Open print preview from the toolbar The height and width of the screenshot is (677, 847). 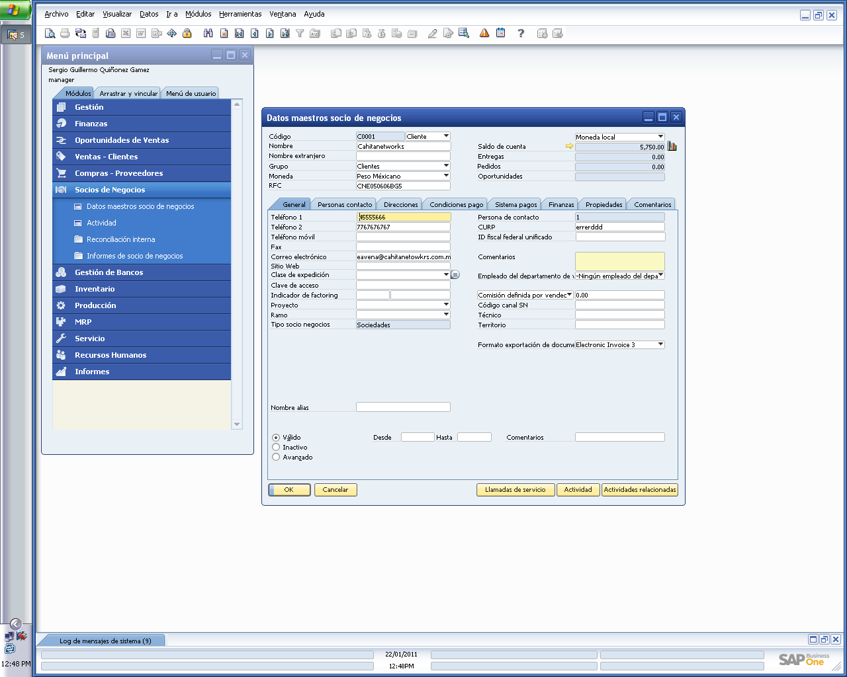tap(50, 32)
